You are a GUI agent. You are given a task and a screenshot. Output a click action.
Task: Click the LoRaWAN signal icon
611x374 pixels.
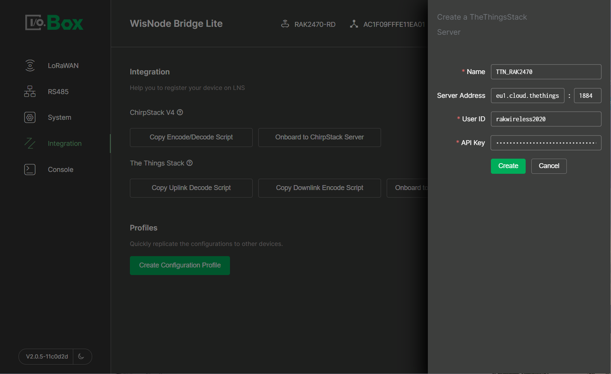[x=30, y=65]
